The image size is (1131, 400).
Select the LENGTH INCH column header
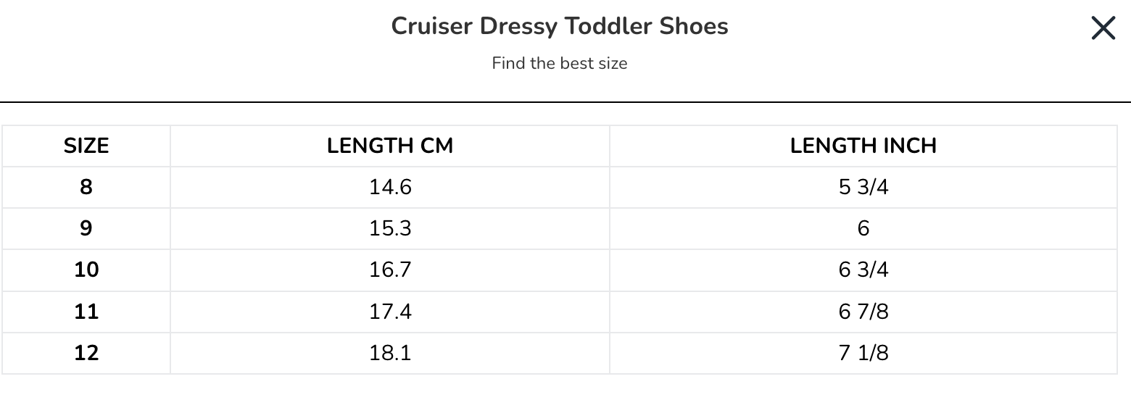point(863,146)
